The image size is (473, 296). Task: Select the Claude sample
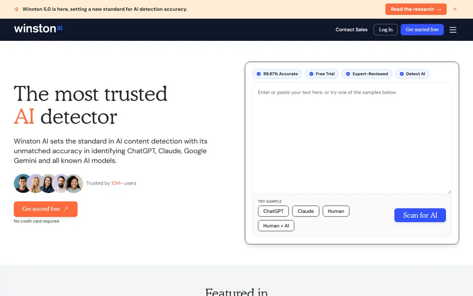pos(306,211)
